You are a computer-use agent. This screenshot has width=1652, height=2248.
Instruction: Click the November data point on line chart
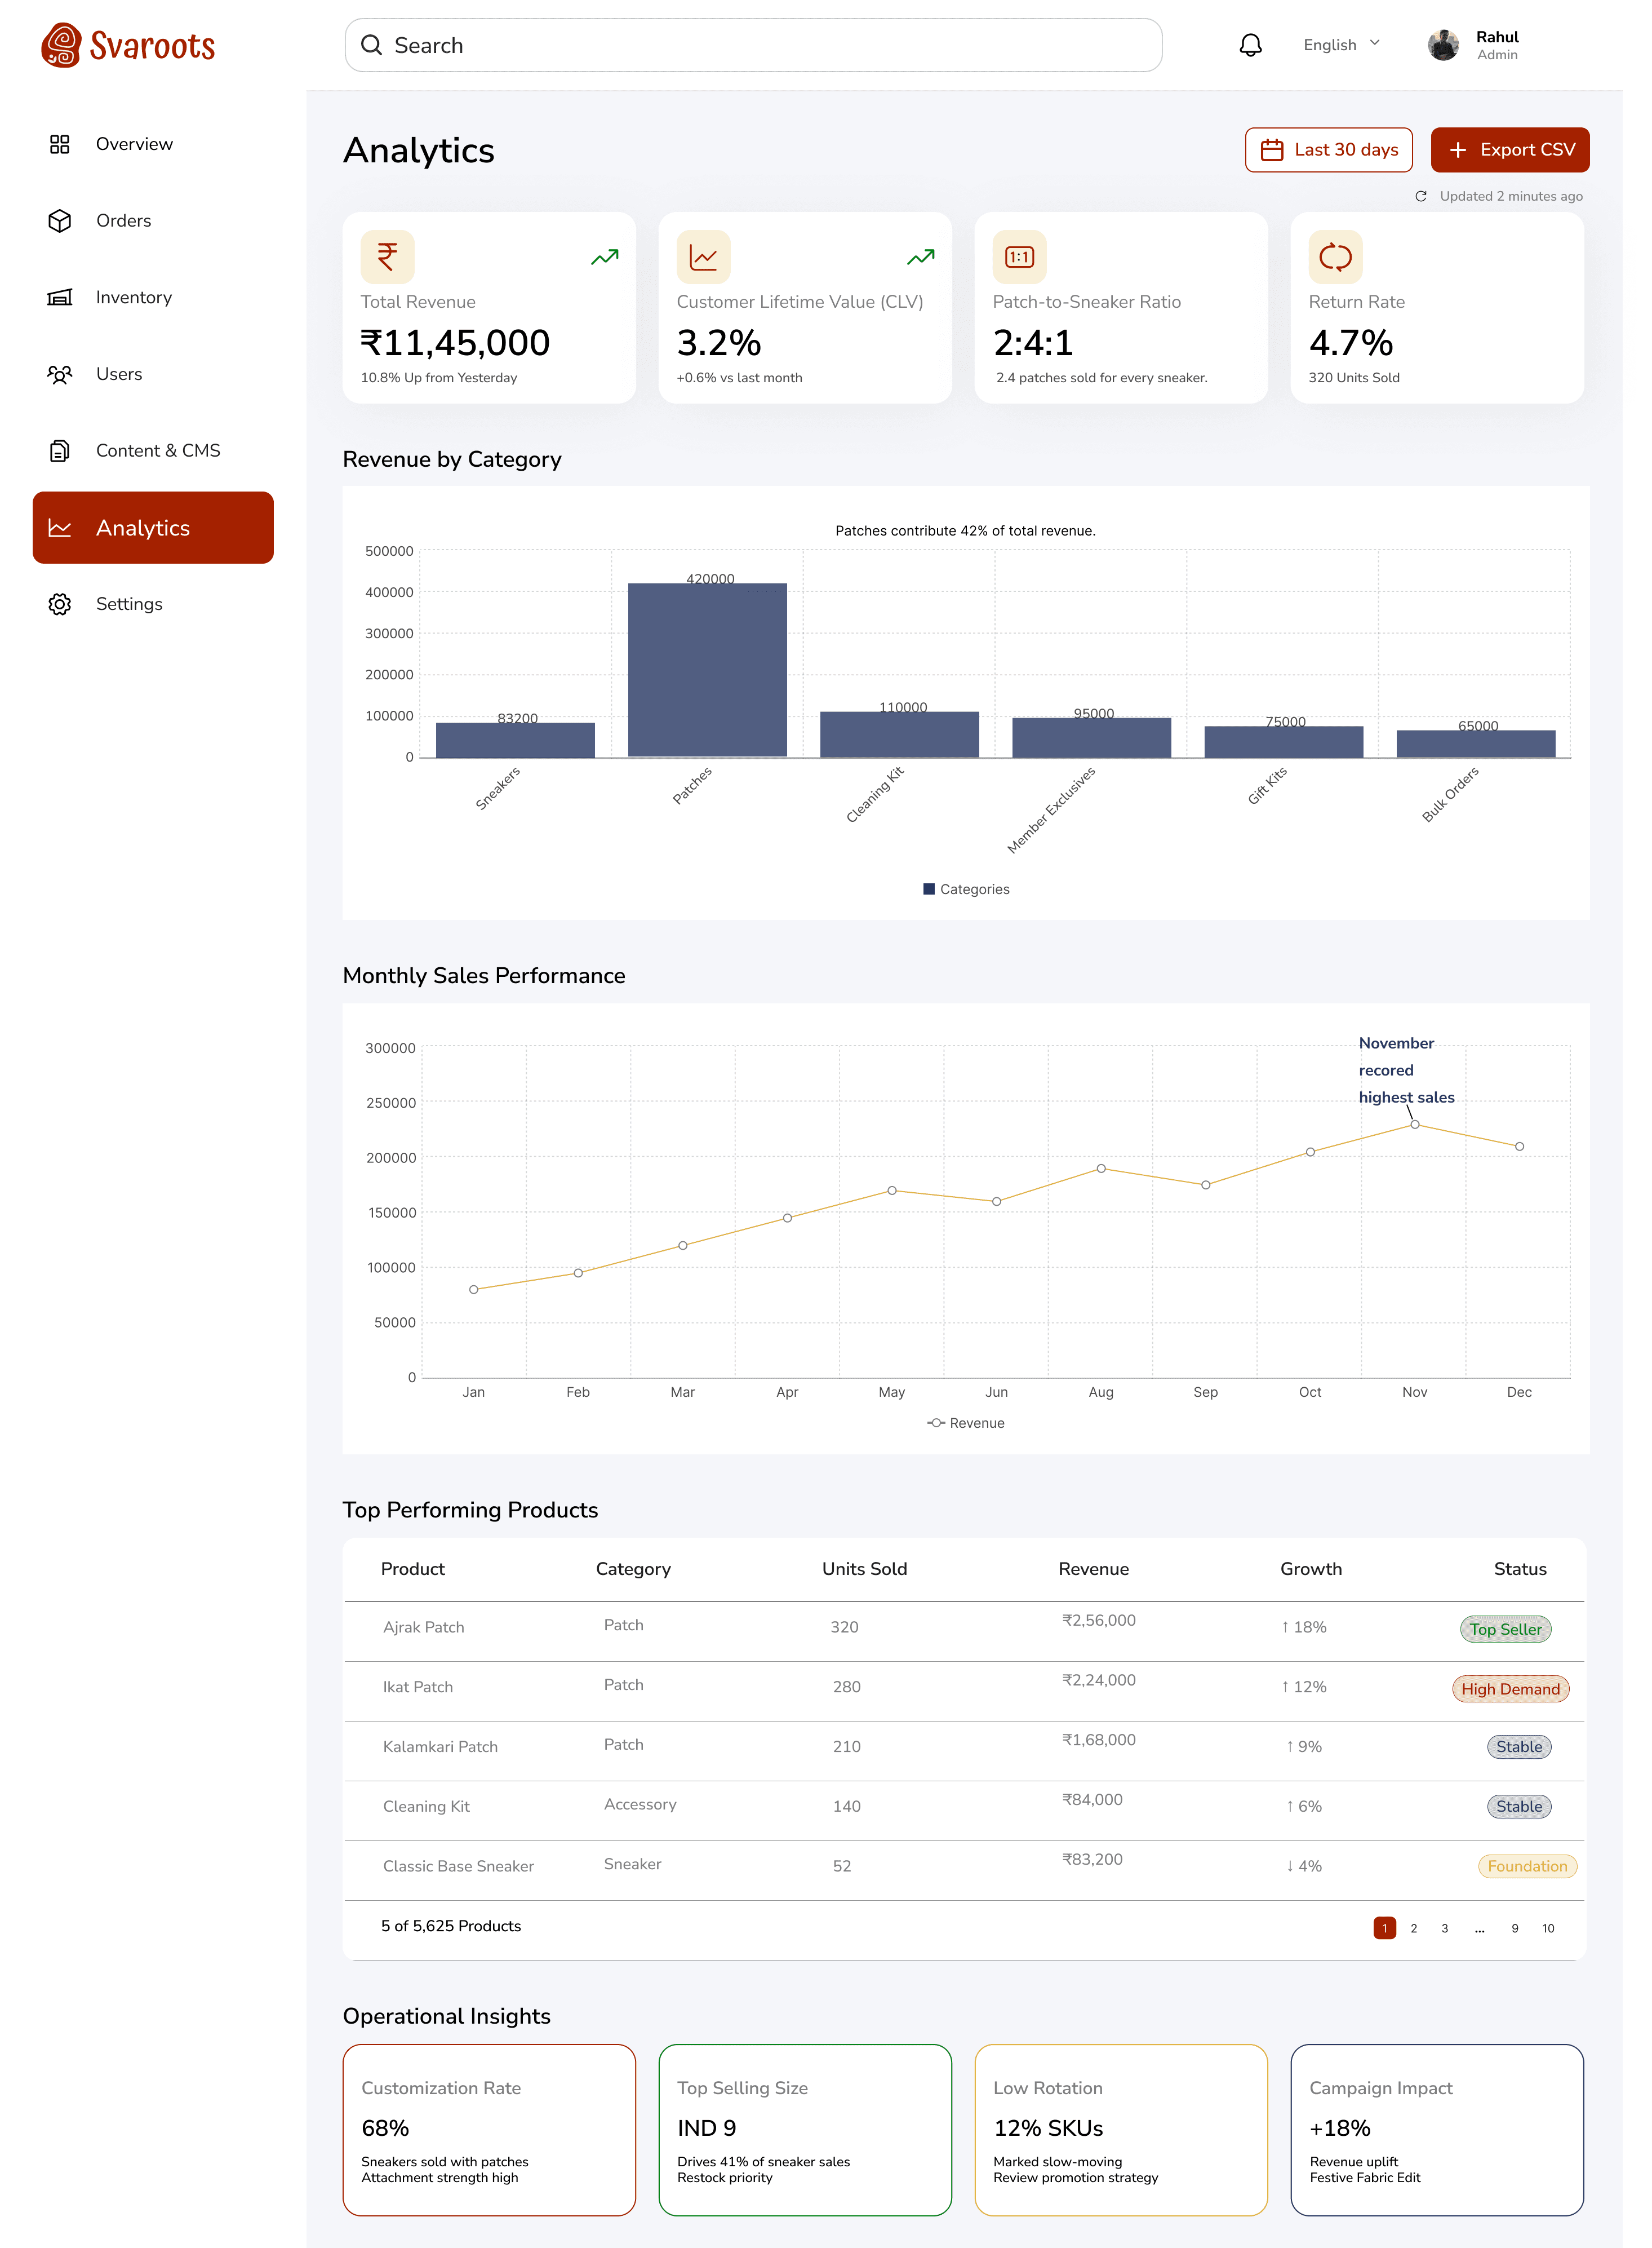(1414, 1125)
